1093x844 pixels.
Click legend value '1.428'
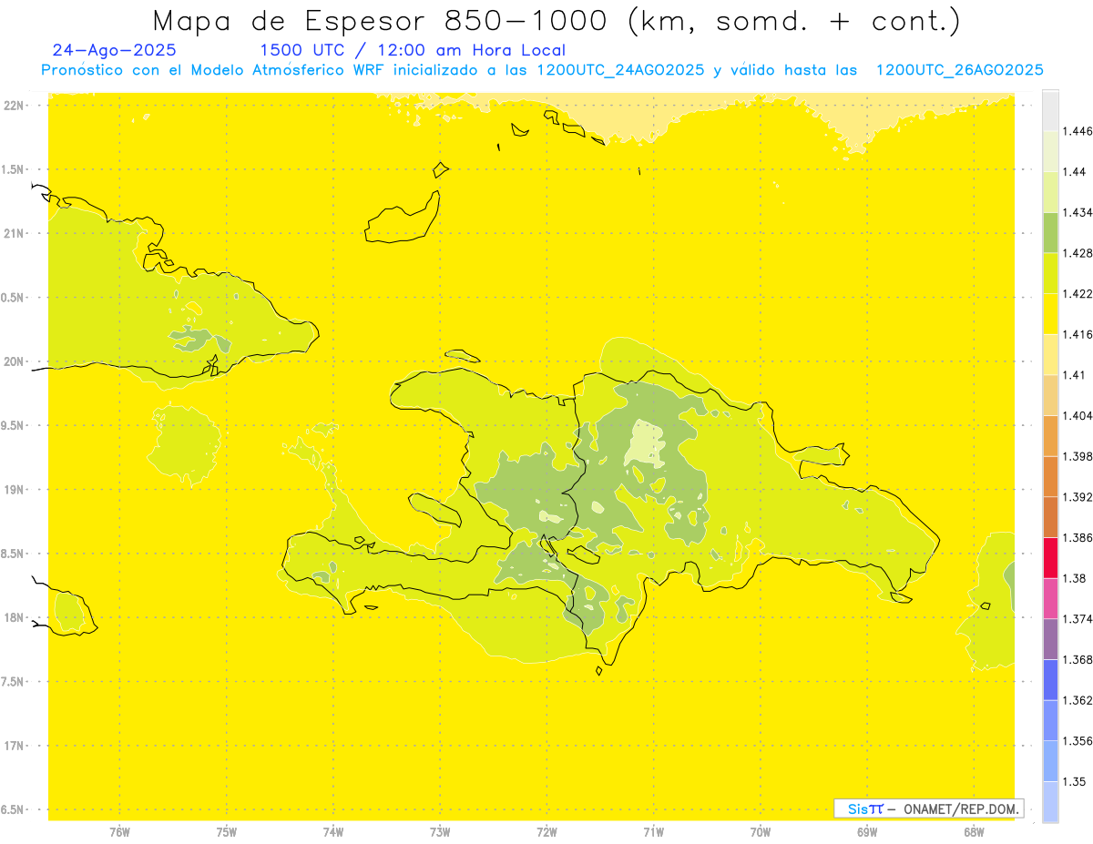[x=1078, y=253]
